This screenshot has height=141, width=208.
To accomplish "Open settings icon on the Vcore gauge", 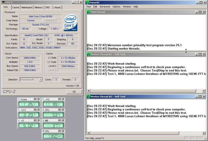I will tap(35, 99).
